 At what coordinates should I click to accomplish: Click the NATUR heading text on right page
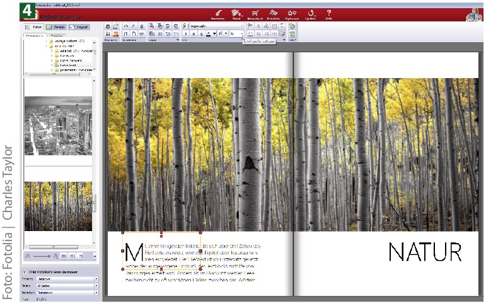coord(425,252)
